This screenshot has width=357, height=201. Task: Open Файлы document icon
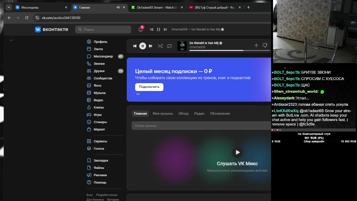[x=89, y=168]
